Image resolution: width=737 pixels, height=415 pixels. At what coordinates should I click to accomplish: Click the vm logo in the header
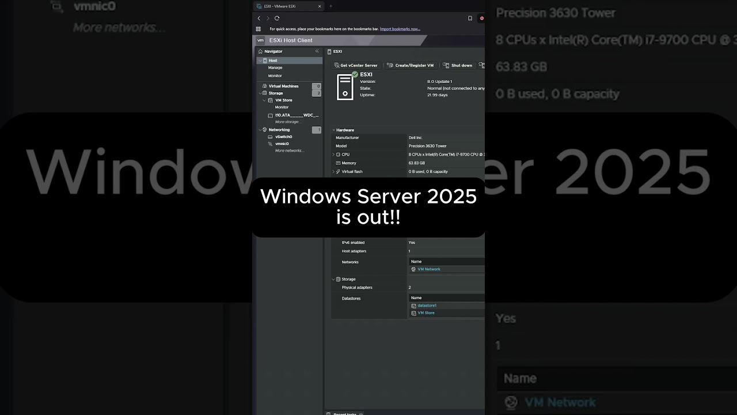point(260,40)
